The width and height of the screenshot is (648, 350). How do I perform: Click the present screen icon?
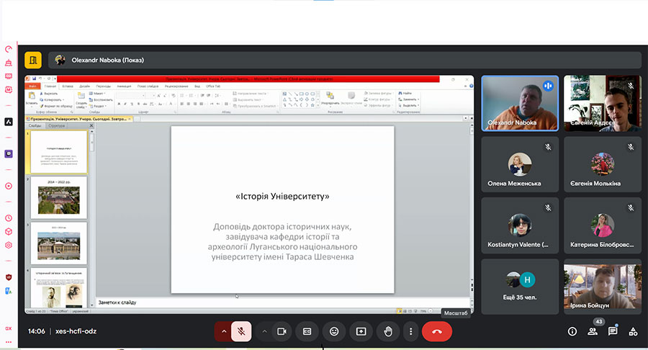[x=361, y=331]
